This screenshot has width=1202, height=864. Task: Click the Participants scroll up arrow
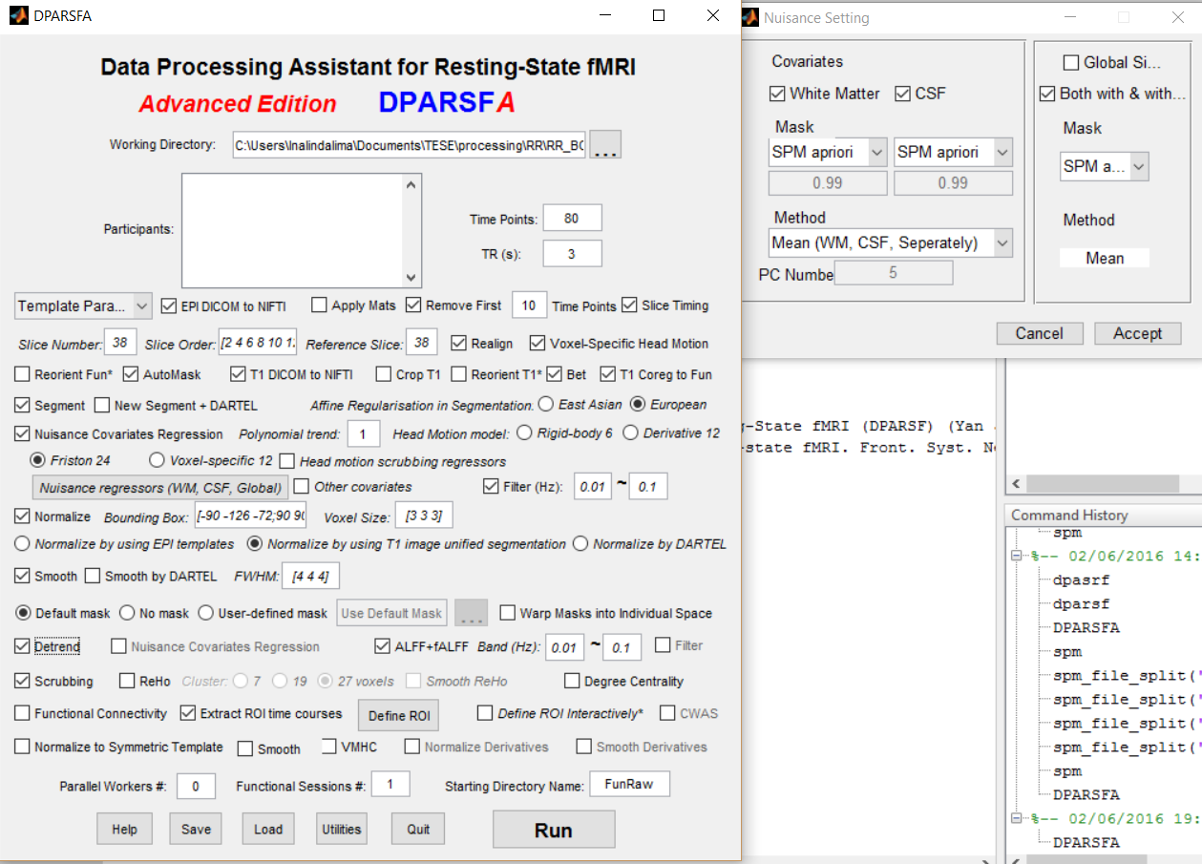tap(411, 184)
